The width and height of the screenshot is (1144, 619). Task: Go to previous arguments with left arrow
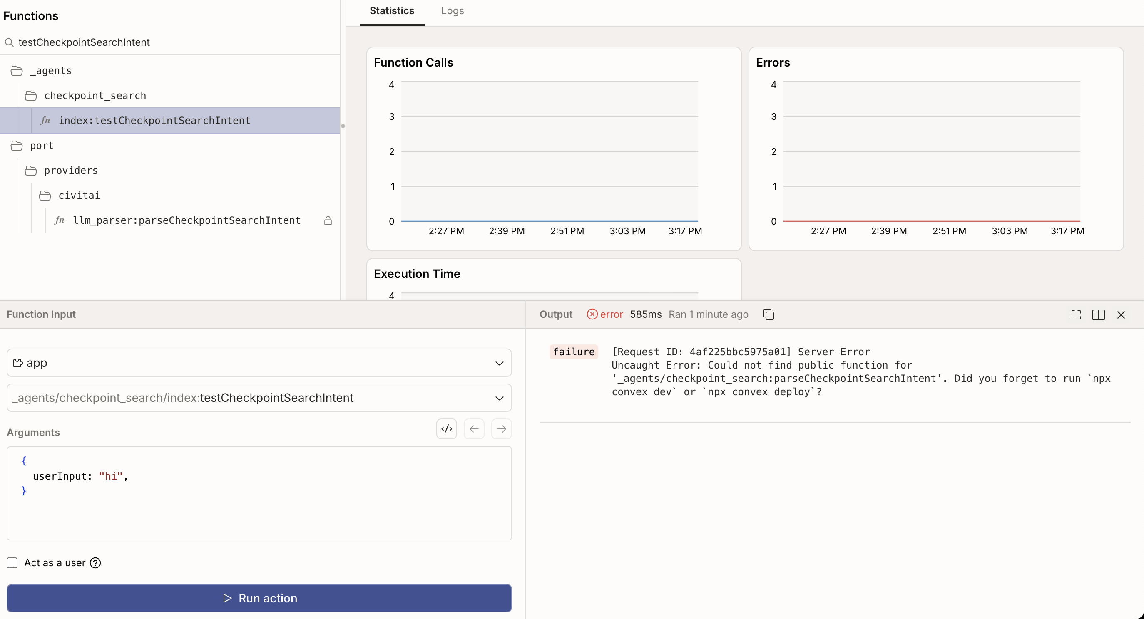tap(474, 428)
